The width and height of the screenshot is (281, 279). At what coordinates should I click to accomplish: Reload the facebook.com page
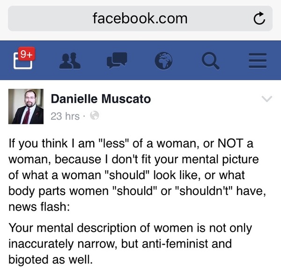pyautogui.click(x=259, y=19)
